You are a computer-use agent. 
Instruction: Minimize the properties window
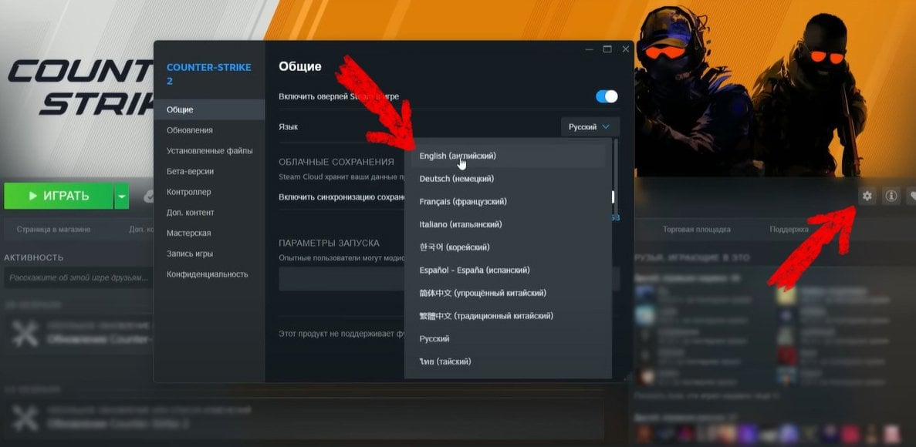pos(589,49)
